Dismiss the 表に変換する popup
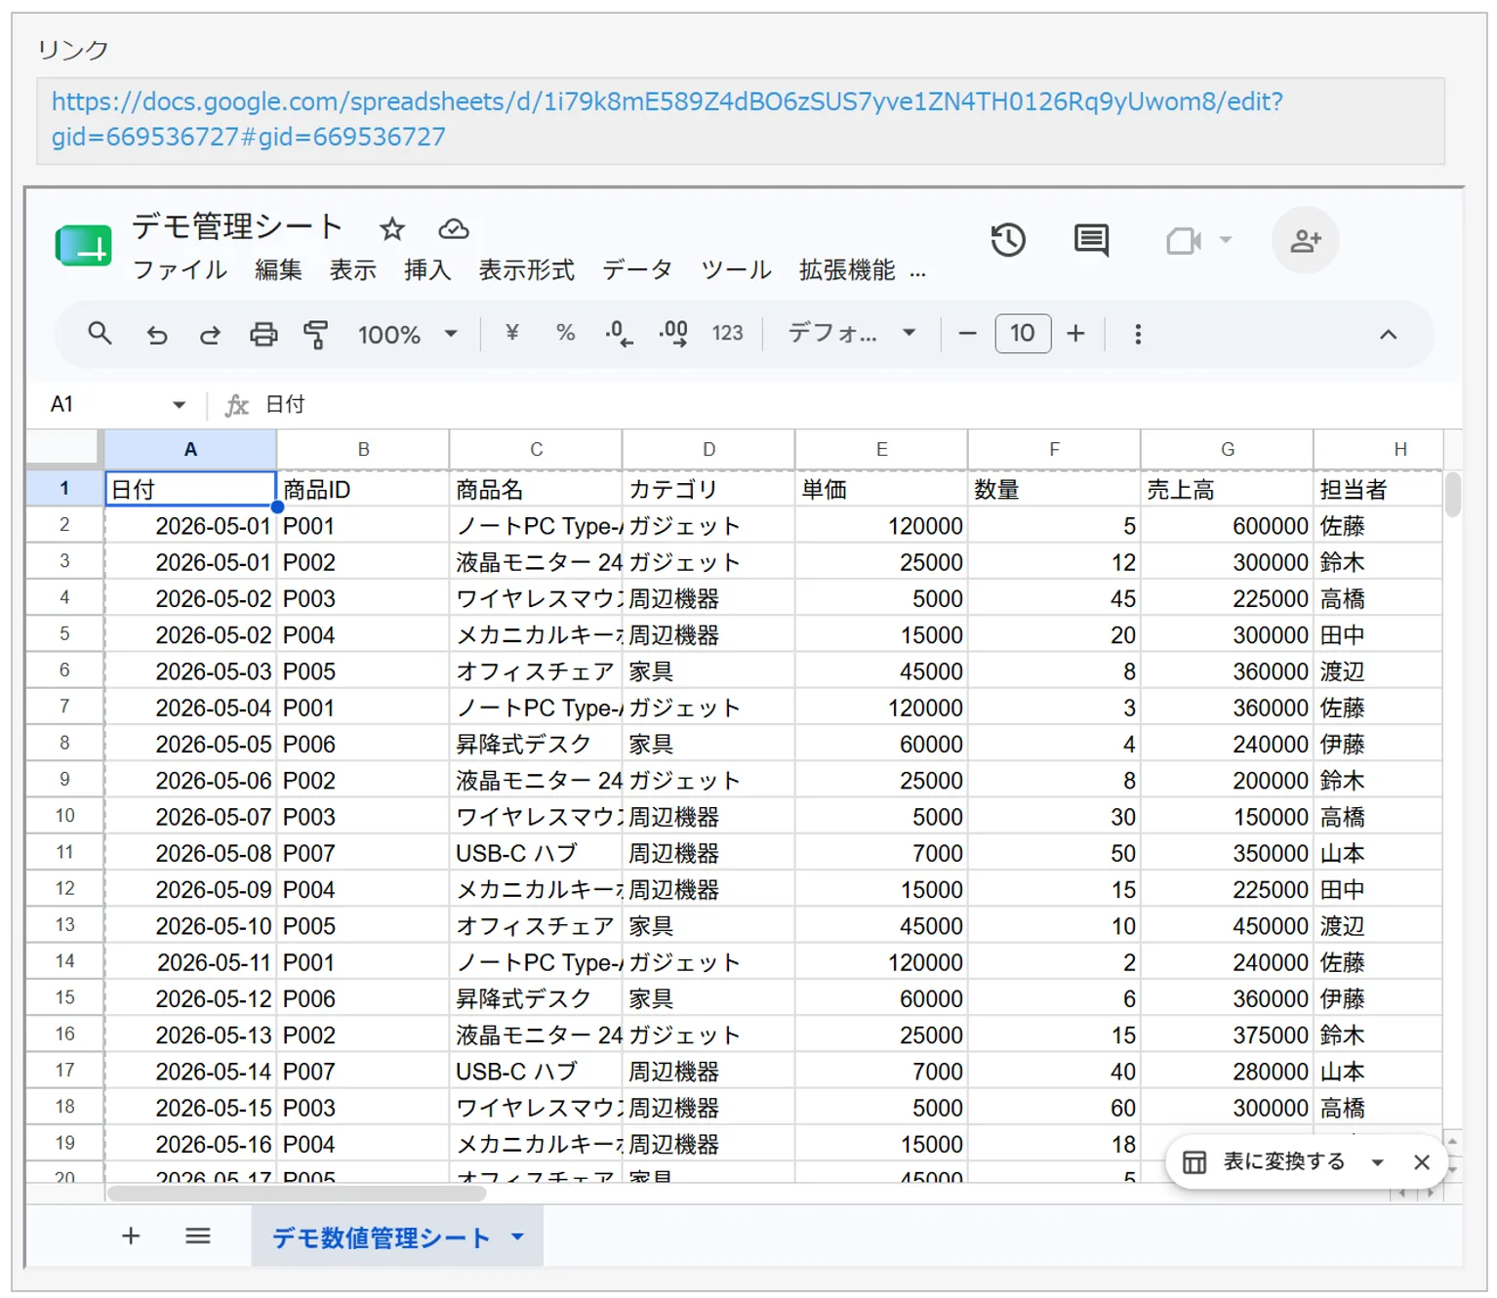1497x1298 pixels. (x=1422, y=1162)
